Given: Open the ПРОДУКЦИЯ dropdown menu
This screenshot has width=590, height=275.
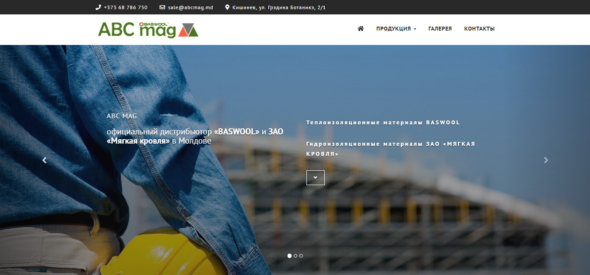Looking at the screenshot, I should pos(396,29).
